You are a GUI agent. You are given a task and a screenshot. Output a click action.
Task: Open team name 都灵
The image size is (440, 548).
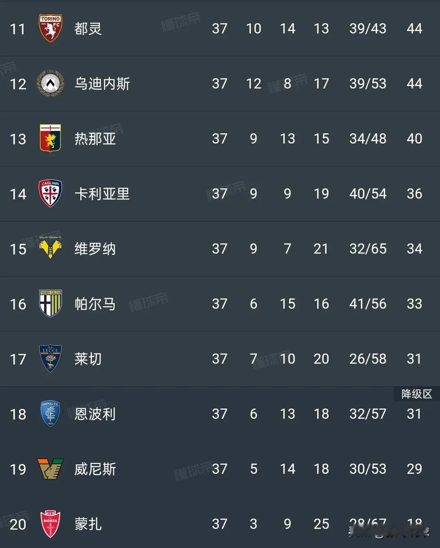[88, 29]
